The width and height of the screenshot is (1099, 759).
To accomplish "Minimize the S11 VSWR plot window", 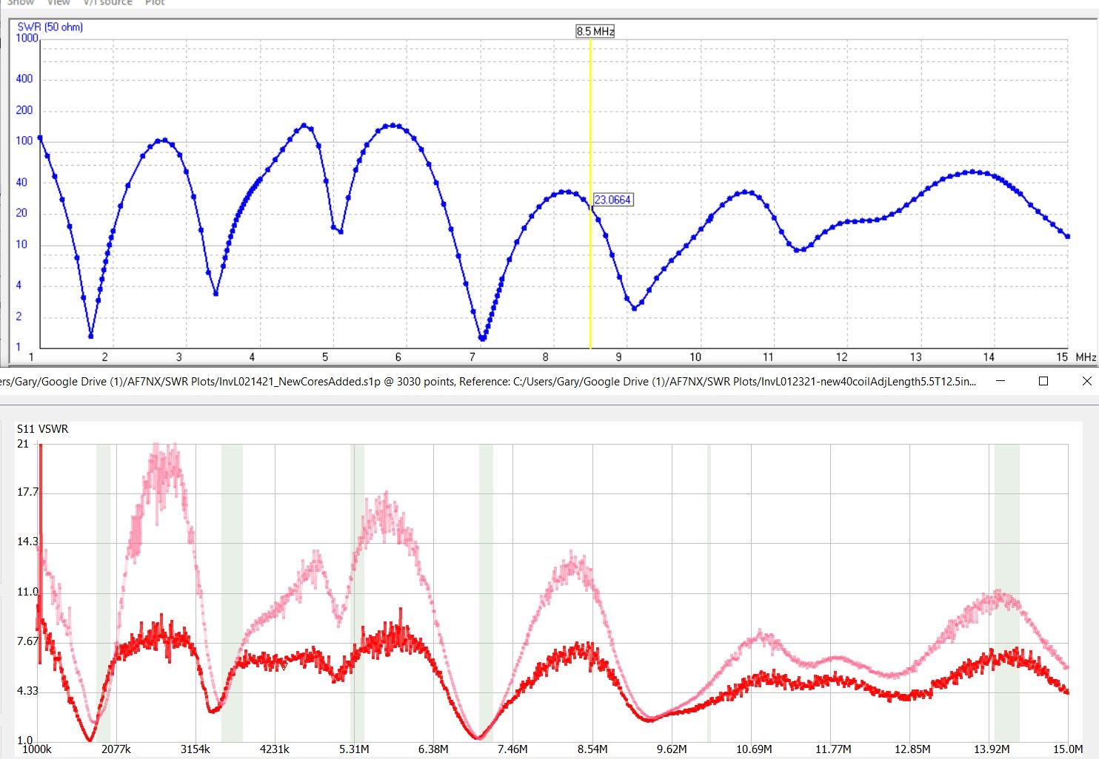I will pos(1001,381).
